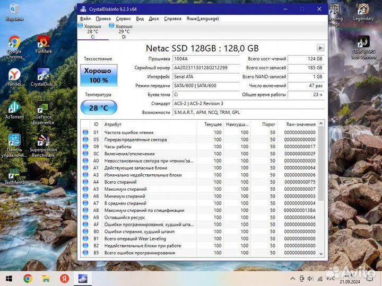Viewport: 382px width, 286px height.
Task: Click the attribute list scrollbar thumb
Action: [321, 164]
